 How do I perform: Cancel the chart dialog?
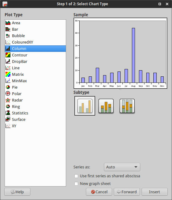[x=99, y=192]
